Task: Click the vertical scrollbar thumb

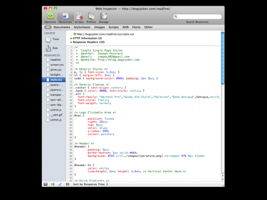Action: [x=222, y=58]
